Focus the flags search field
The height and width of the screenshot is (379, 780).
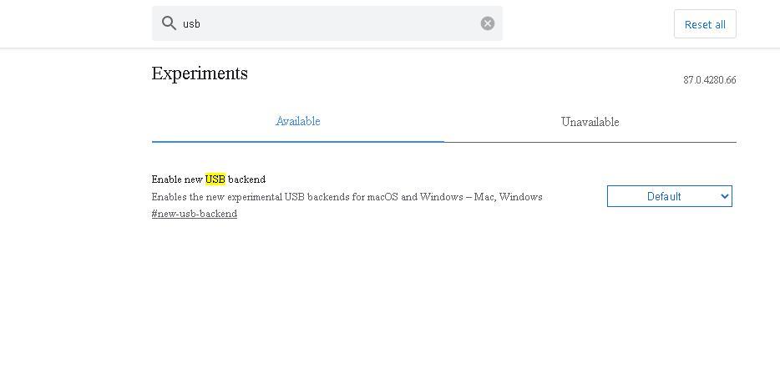point(327,23)
